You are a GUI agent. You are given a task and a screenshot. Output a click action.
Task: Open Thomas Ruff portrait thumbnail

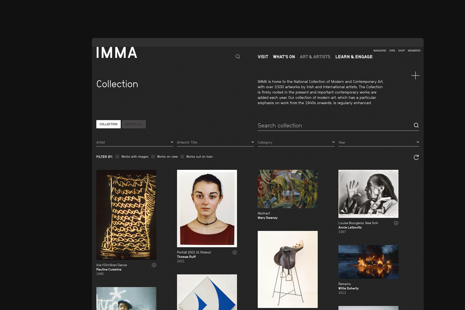(x=207, y=208)
